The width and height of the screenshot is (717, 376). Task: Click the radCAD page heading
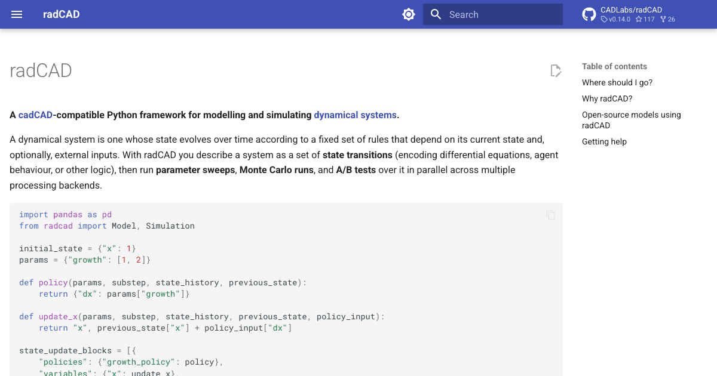(x=41, y=71)
